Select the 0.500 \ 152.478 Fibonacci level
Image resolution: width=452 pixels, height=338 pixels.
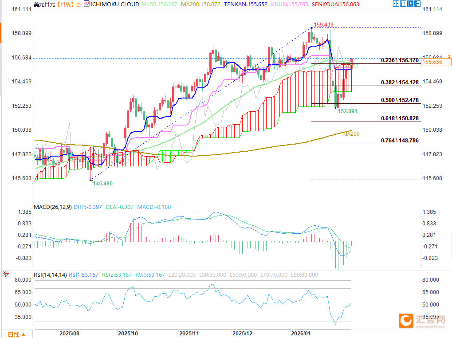pos(400,100)
